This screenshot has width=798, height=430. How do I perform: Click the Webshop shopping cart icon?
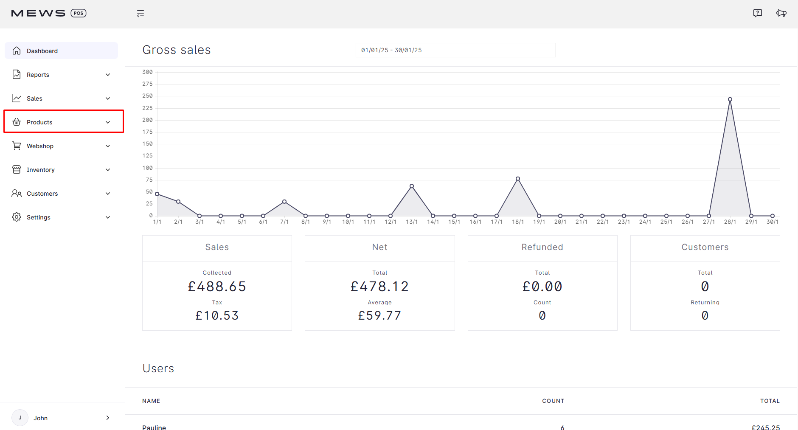pos(16,146)
